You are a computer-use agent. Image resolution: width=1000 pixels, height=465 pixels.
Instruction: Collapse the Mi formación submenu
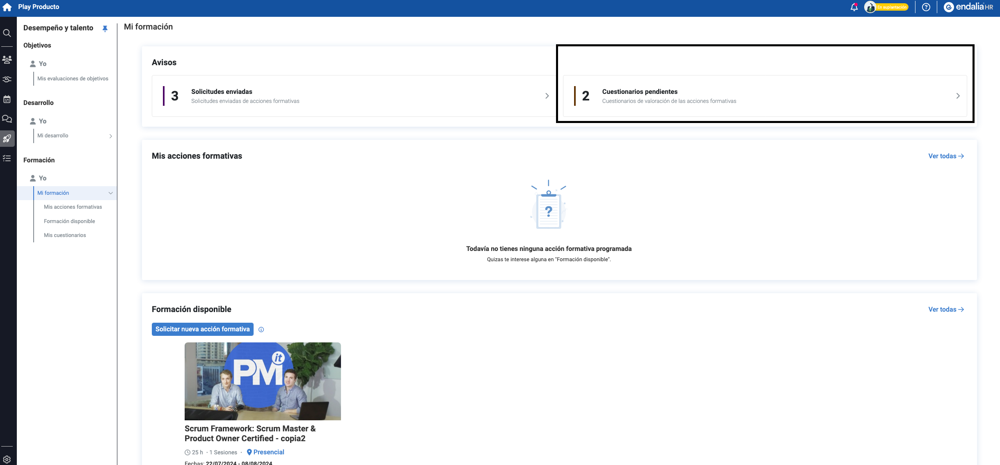(x=110, y=193)
